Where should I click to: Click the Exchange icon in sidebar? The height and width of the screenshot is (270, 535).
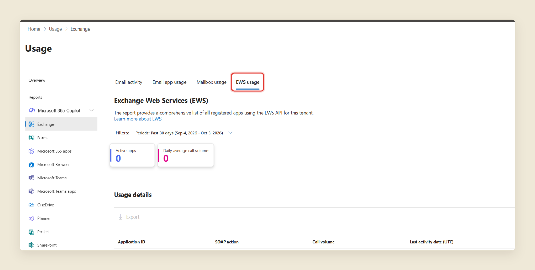32,124
